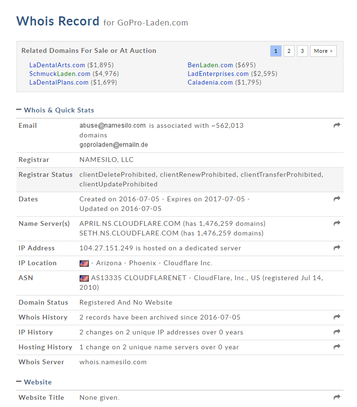Click the AS13335 CLOUDFLARENET text
Viewport: 357px width, 407px height.
[x=139, y=278]
